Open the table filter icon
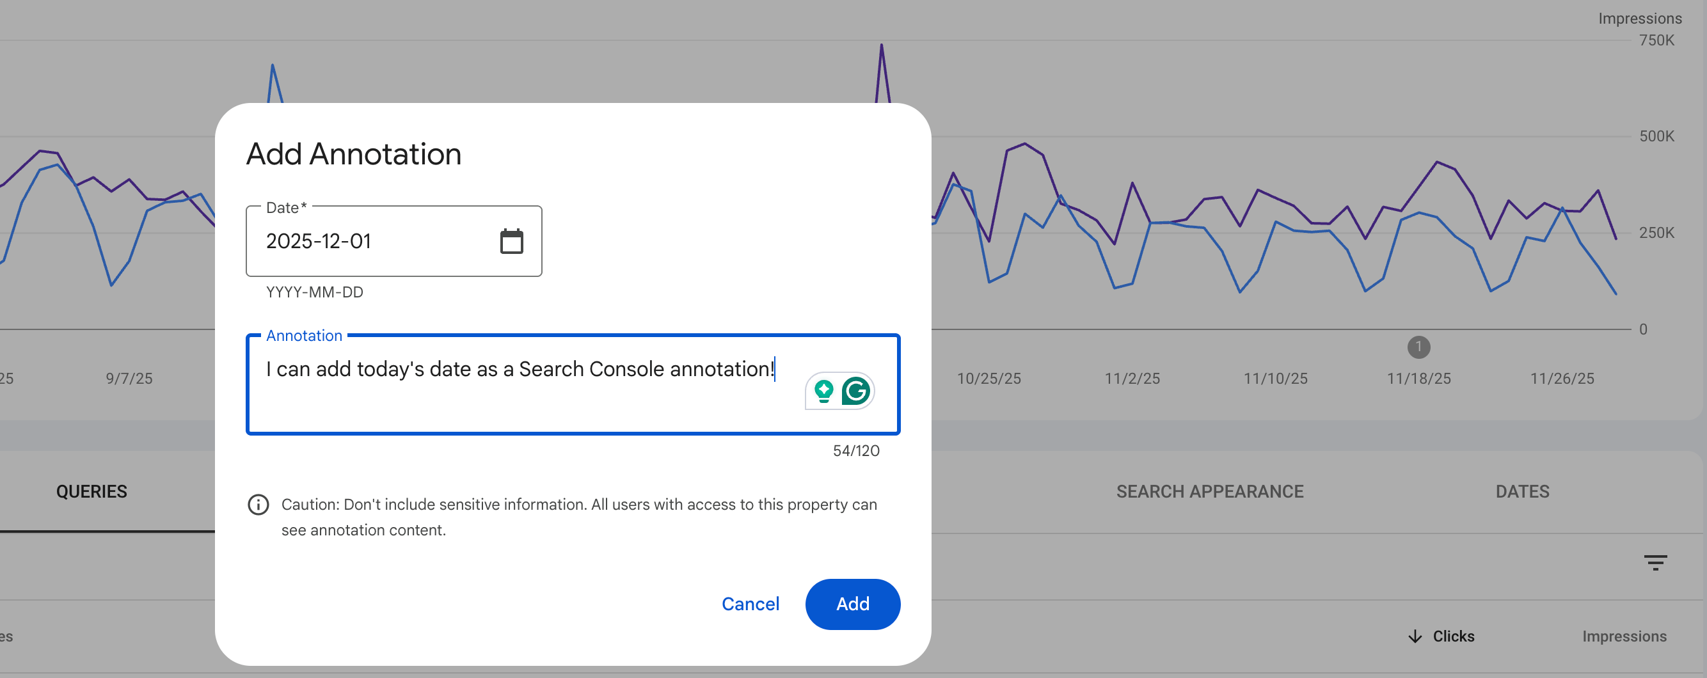 tap(1655, 563)
